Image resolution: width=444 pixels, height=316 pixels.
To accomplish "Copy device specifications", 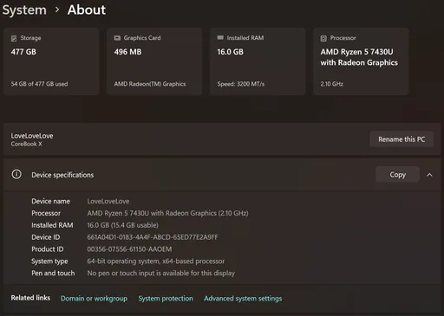I will [x=397, y=174].
